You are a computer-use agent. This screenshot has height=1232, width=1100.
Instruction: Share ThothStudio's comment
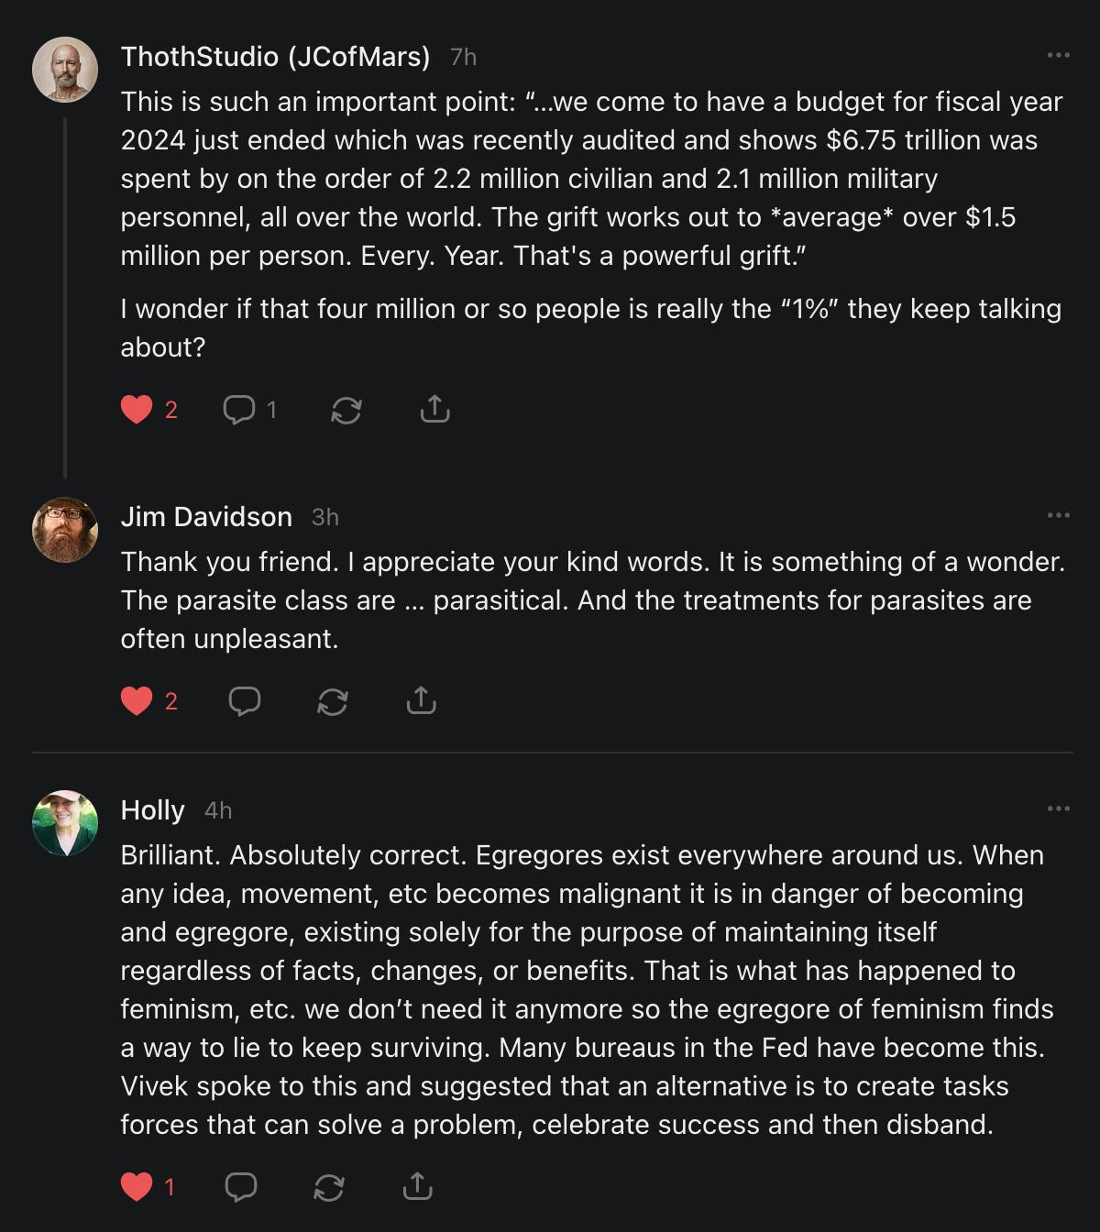[x=434, y=409]
